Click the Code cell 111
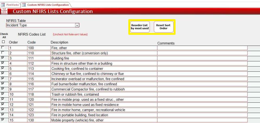The image size is (260, 123). click(x=39, y=58)
